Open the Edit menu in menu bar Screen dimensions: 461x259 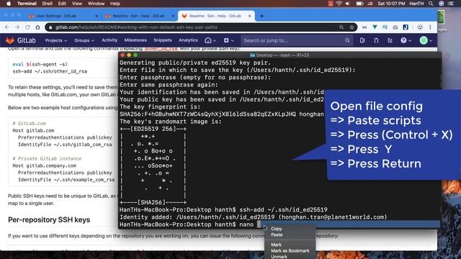click(x=62, y=4)
